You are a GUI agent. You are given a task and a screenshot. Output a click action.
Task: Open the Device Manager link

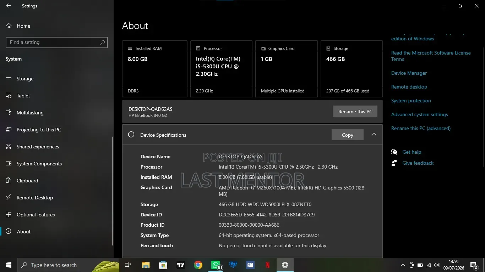click(x=409, y=73)
